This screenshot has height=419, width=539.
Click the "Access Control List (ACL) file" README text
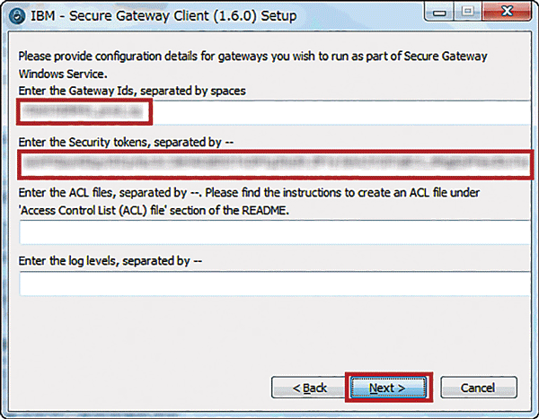180,211
